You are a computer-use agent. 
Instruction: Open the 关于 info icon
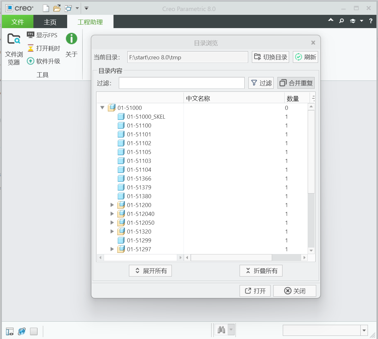(x=72, y=39)
